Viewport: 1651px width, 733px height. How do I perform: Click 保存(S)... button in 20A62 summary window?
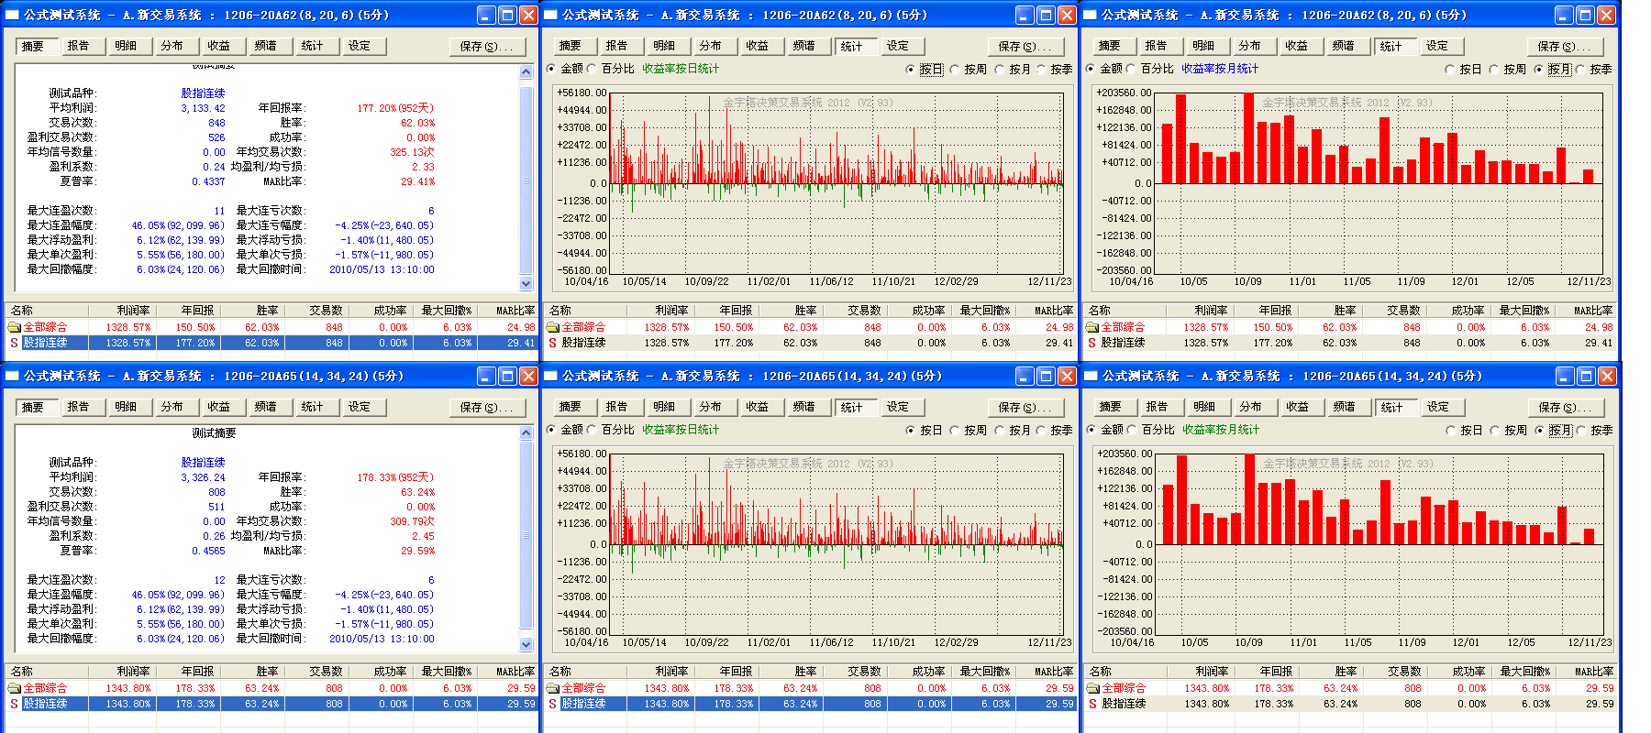487,47
